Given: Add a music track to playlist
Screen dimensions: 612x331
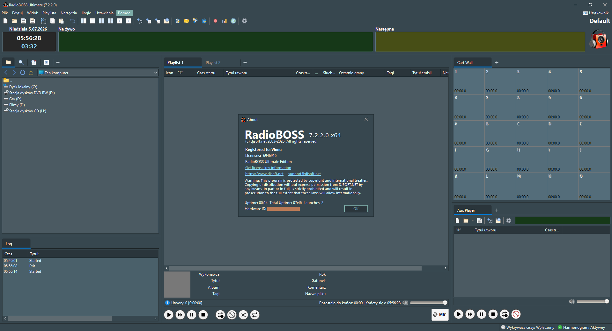Looking at the screenshot, I should click(140, 21).
